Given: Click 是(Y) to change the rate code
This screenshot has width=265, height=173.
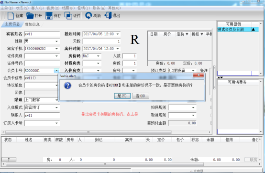Looking at the screenshot, I should [x=122, y=96].
